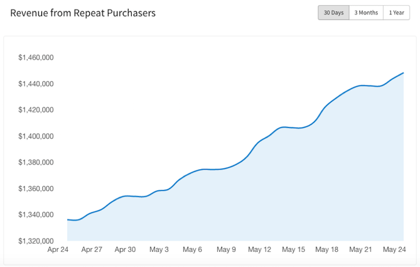Click the $1,380,000 y-axis label
420x267 pixels.
36,163
